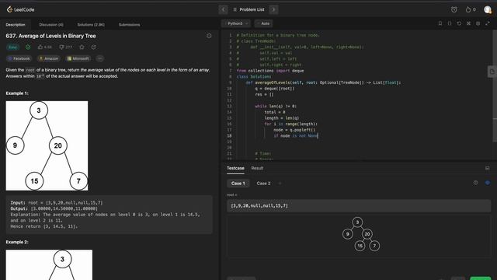The width and height of the screenshot is (497, 280).
Task: Select the Microsoft company tag
Action: 78,59
